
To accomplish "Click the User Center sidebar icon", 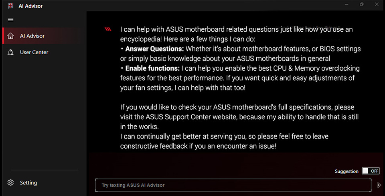I will point(11,52).
